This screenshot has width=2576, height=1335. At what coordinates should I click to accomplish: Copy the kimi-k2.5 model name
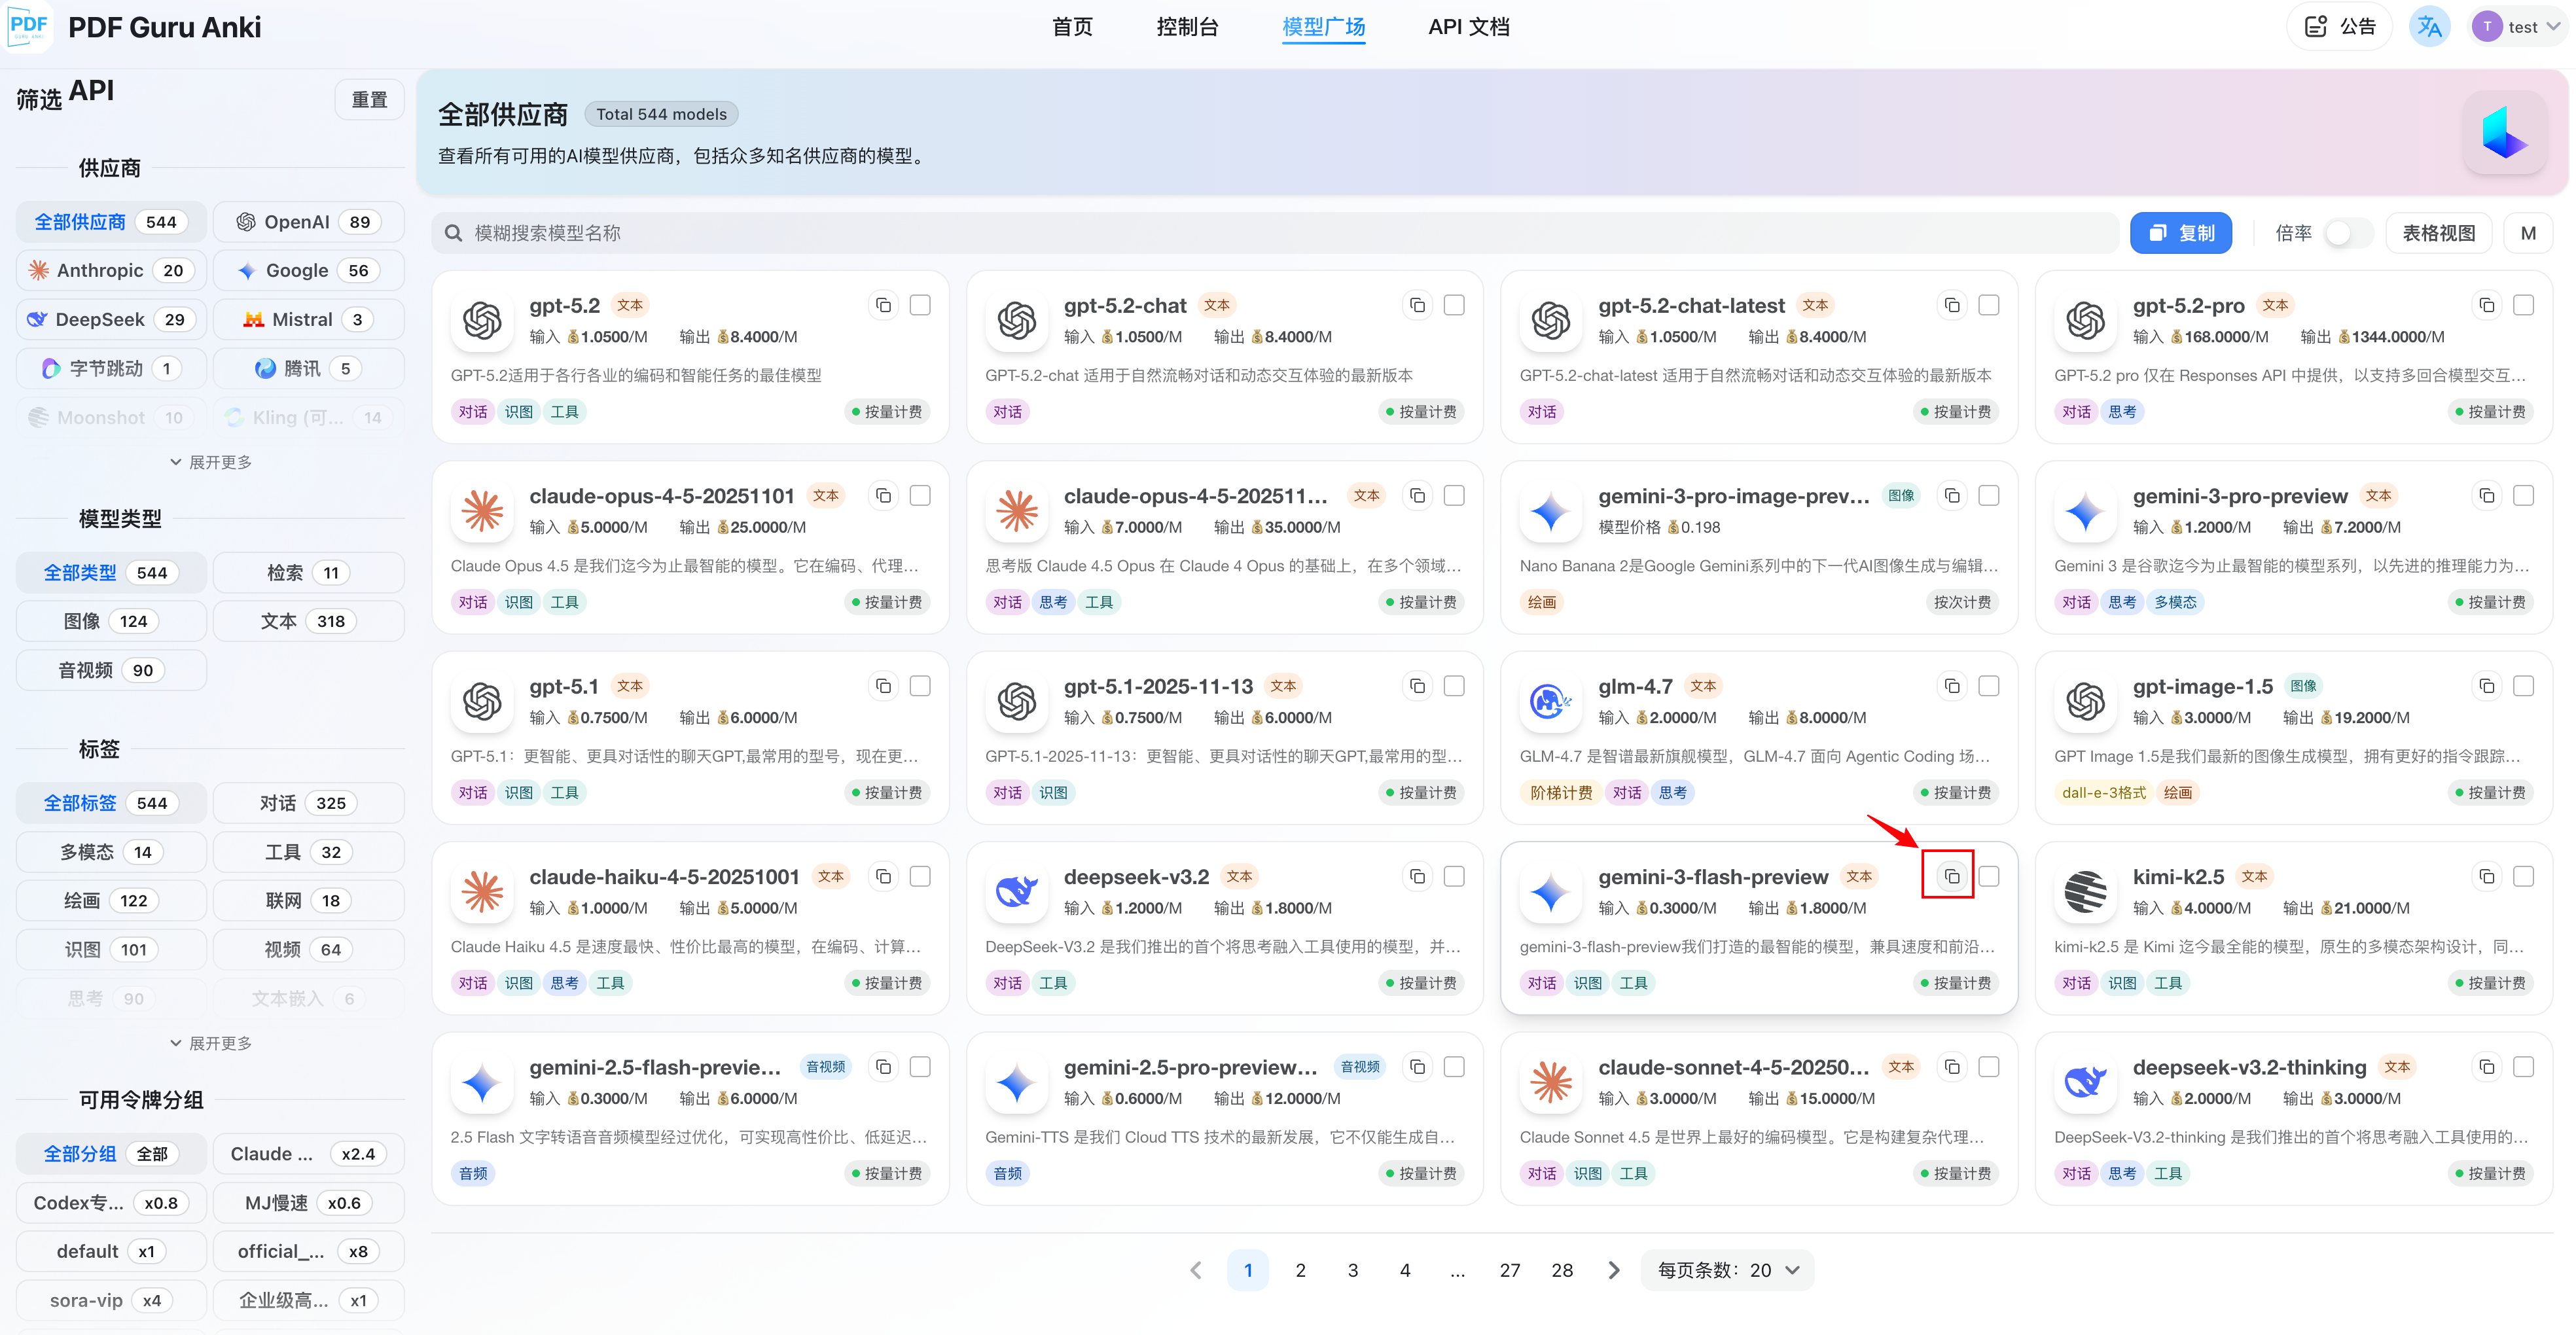pos(2486,876)
